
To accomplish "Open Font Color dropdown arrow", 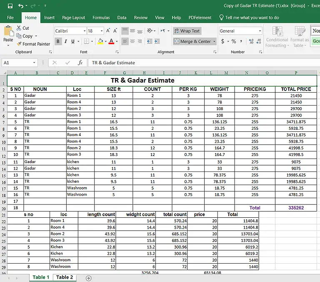I will pos(117,41).
